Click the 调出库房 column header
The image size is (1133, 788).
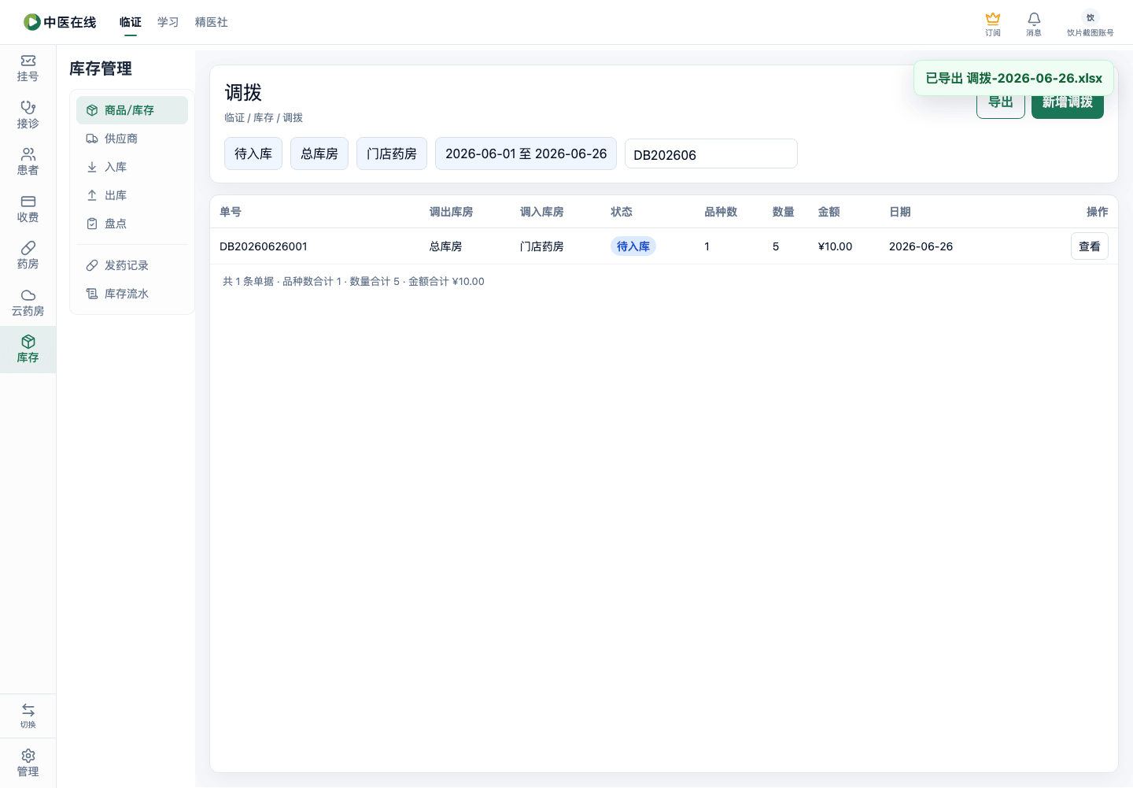[x=452, y=212]
